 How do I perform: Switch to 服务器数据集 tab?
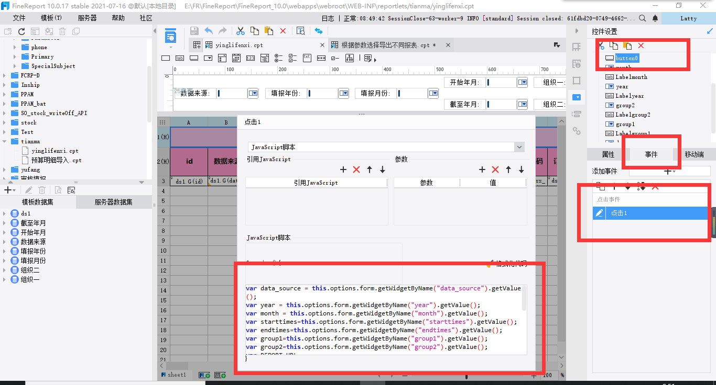pos(114,202)
